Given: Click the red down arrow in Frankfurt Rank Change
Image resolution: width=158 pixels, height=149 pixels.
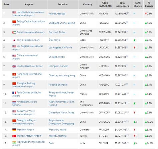Looking at the screenshot, I should [134, 130].
